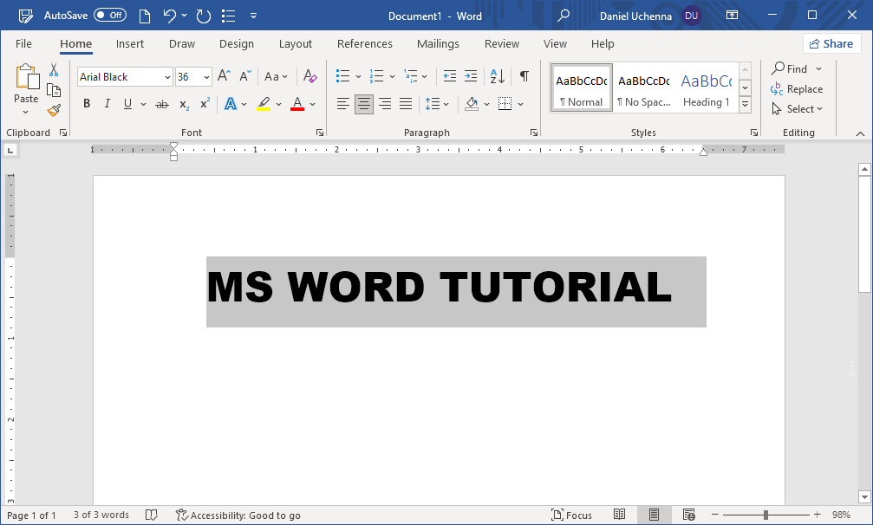
Task: Toggle Bold formatting
Action: 87,104
